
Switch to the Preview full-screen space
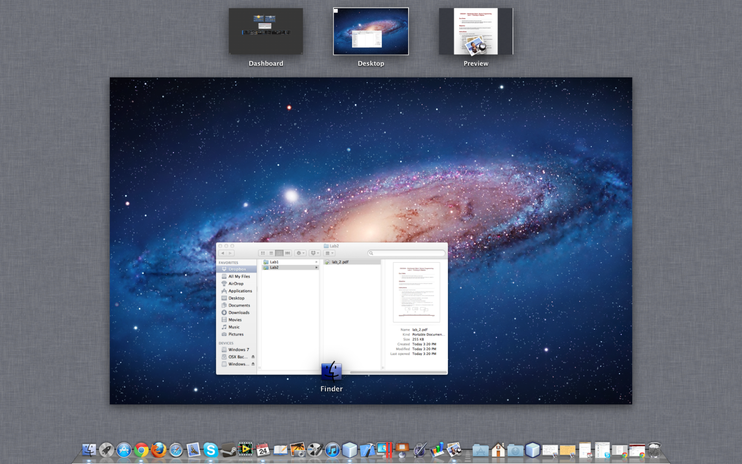click(476, 31)
